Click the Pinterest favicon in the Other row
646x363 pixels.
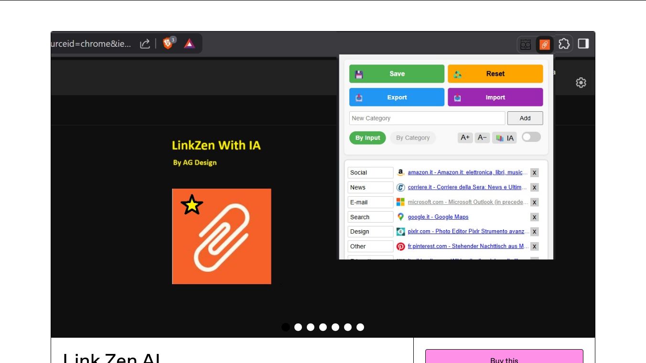tap(401, 246)
